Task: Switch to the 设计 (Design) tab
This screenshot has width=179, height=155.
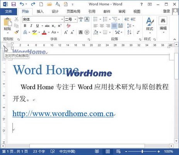Action: 55,12
